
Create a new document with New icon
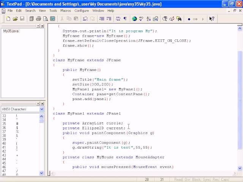tap(8, 19)
